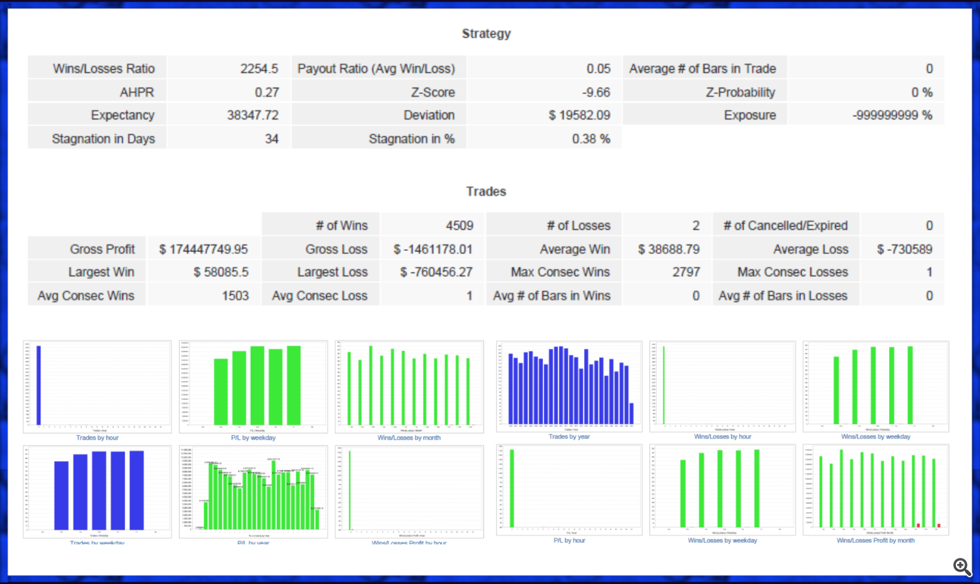
Task: Select the Deviation label
Action: [x=429, y=115]
